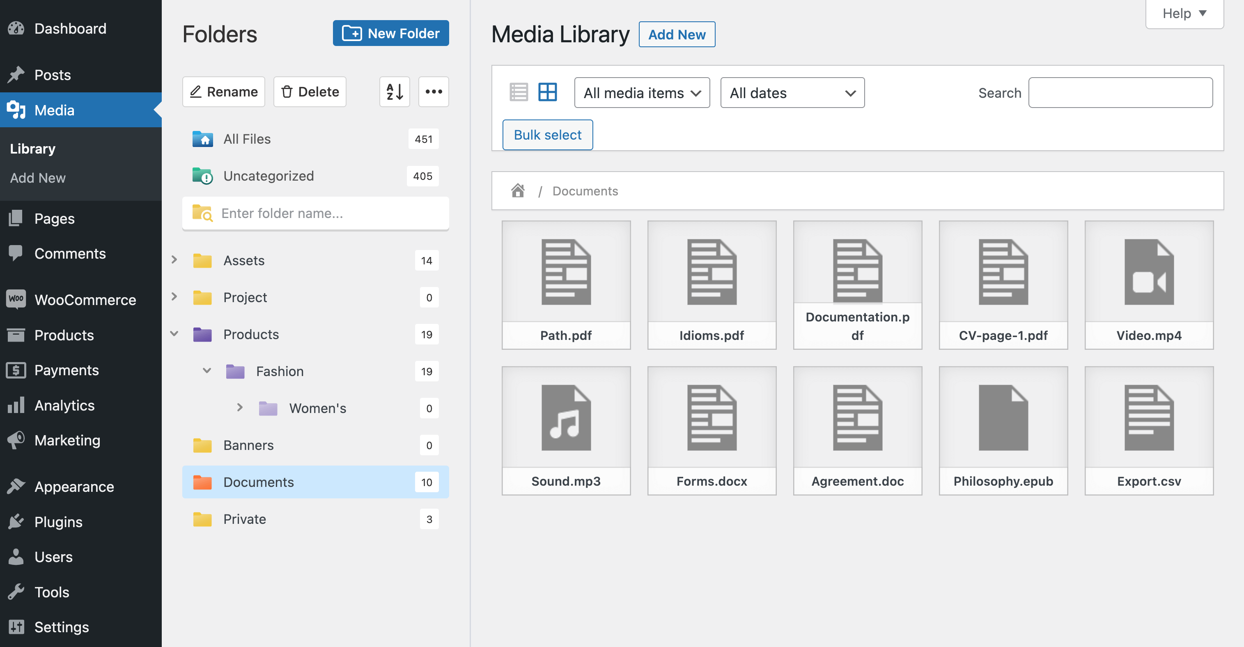Image resolution: width=1244 pixels, height=647 pixels.
Task: Select the Uncategorized folder label
Action: point(269,176)
